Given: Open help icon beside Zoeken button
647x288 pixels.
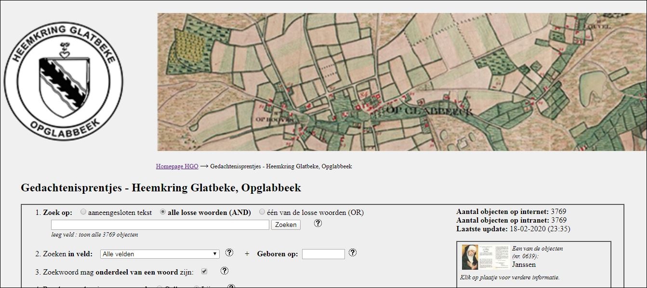Looking at the screenshot, I should pos(318,223).
